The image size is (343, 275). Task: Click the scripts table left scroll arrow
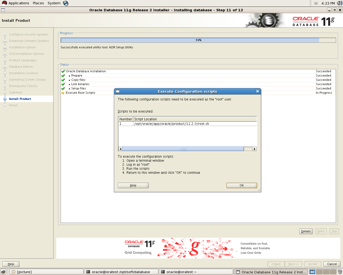click(121, 149)
